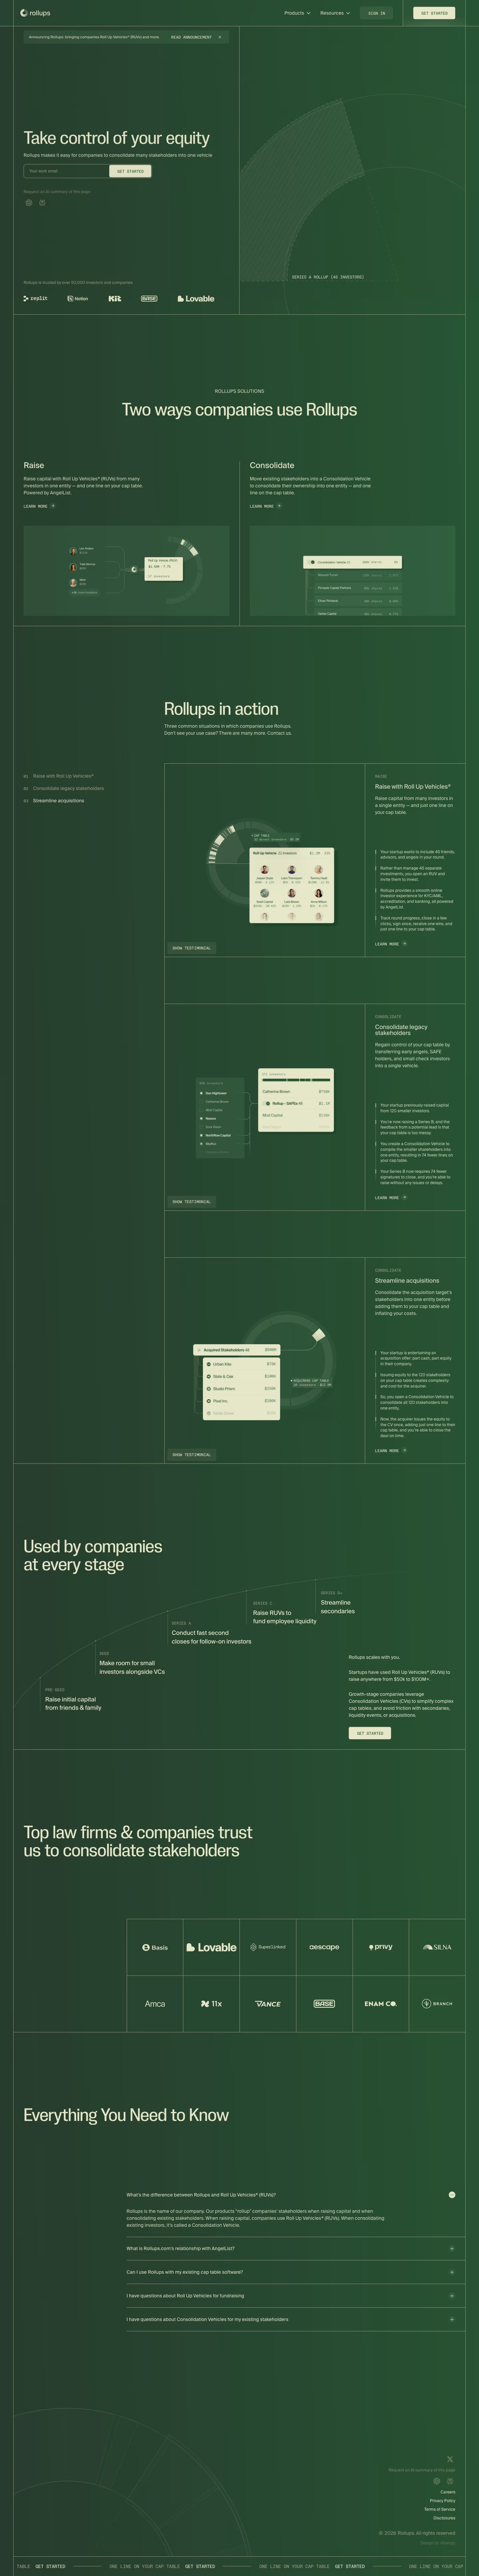This screenshot has width=479, height=2576.
Task: Follow Learn More under Consolidate solution
Action: [x=266, y=506]
